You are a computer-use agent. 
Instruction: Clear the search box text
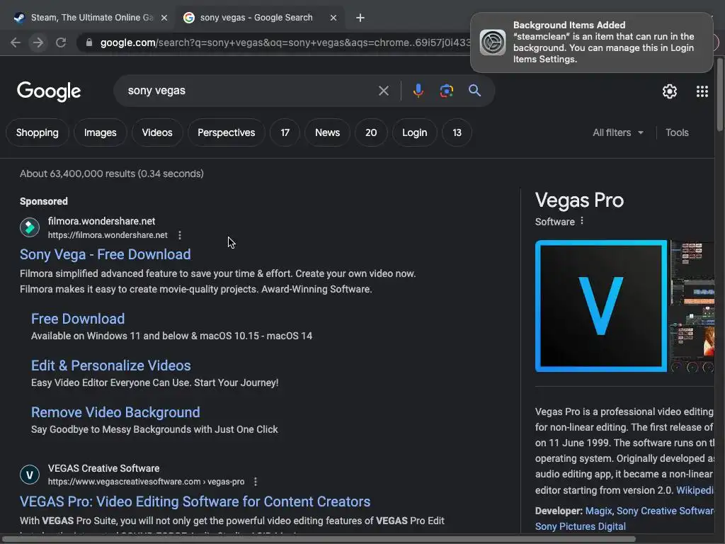[x=383, y=91]
